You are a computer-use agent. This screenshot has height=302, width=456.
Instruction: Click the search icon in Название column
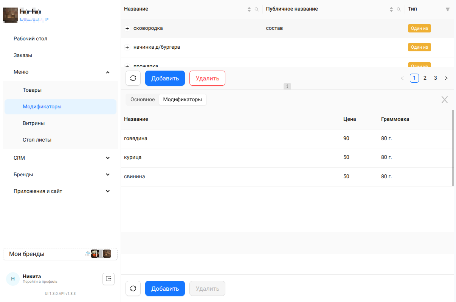pos(257,9)
